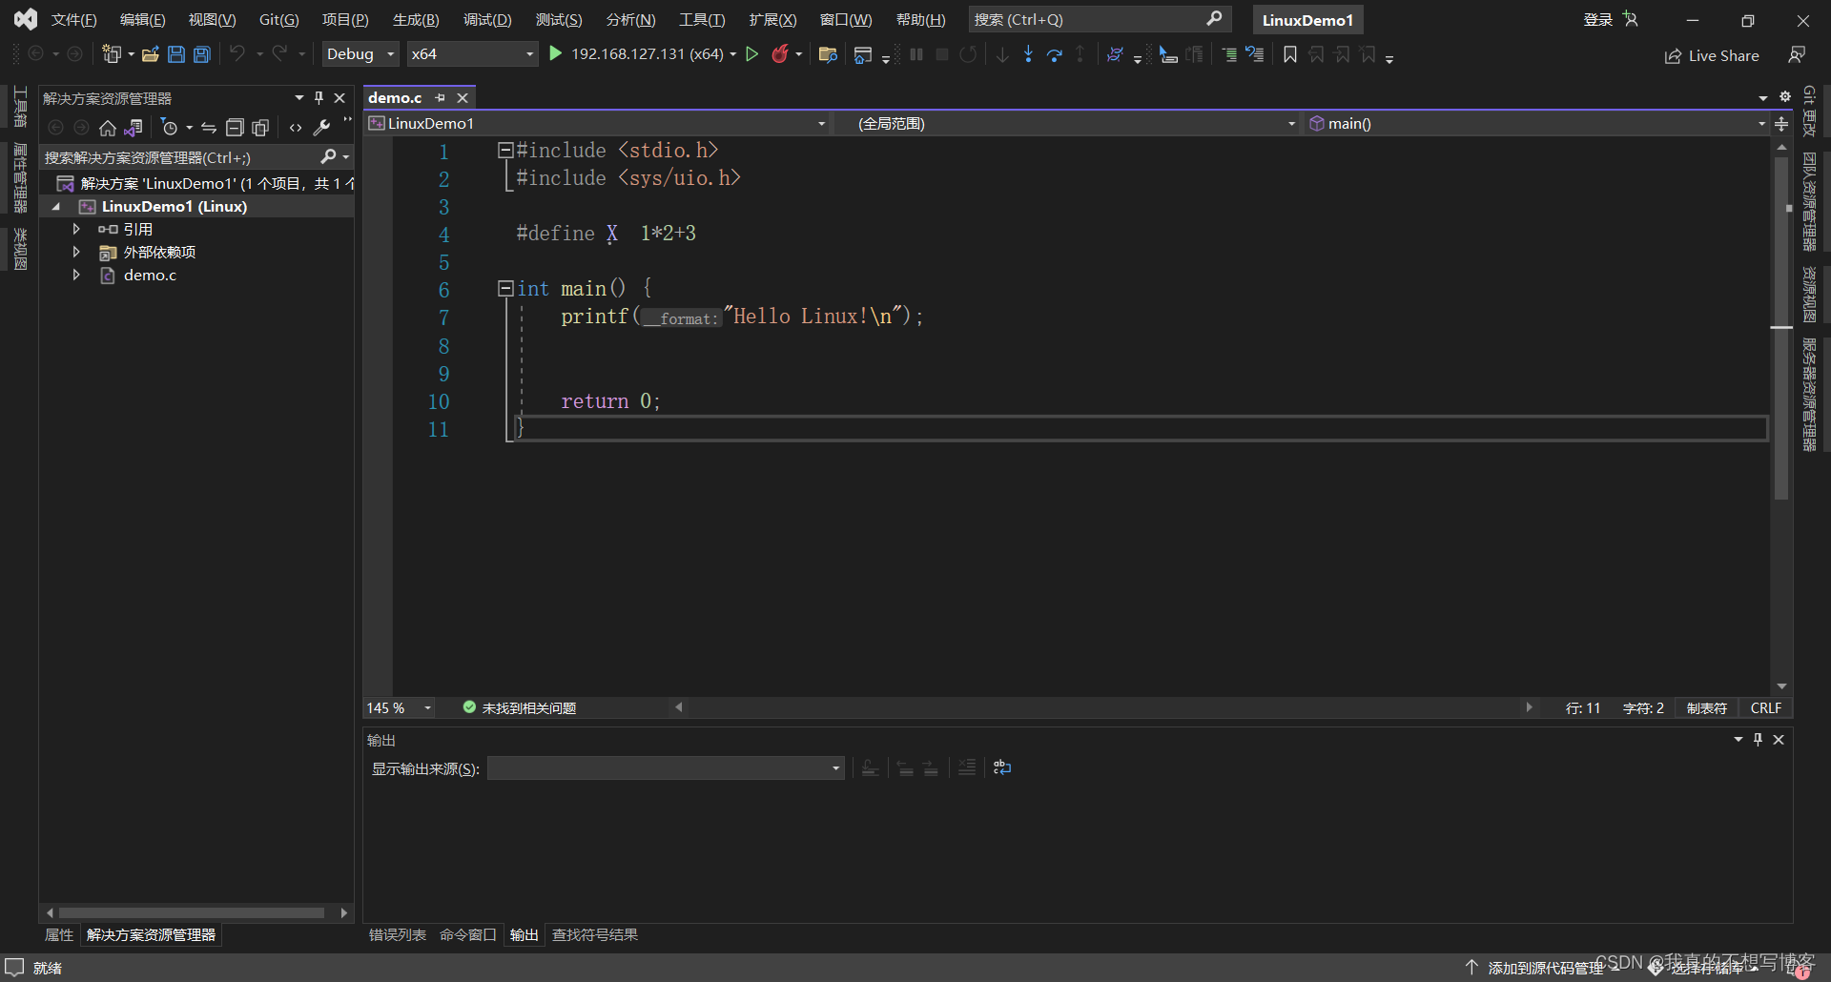The image size is (1831, 982).
Task: Open the 生成(B) Build menu
Action: [416, 20]
